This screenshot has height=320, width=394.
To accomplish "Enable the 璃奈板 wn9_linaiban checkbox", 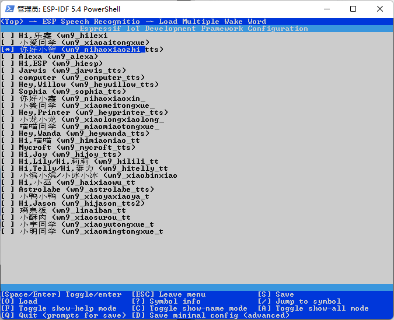I will (x=7, y=211).
